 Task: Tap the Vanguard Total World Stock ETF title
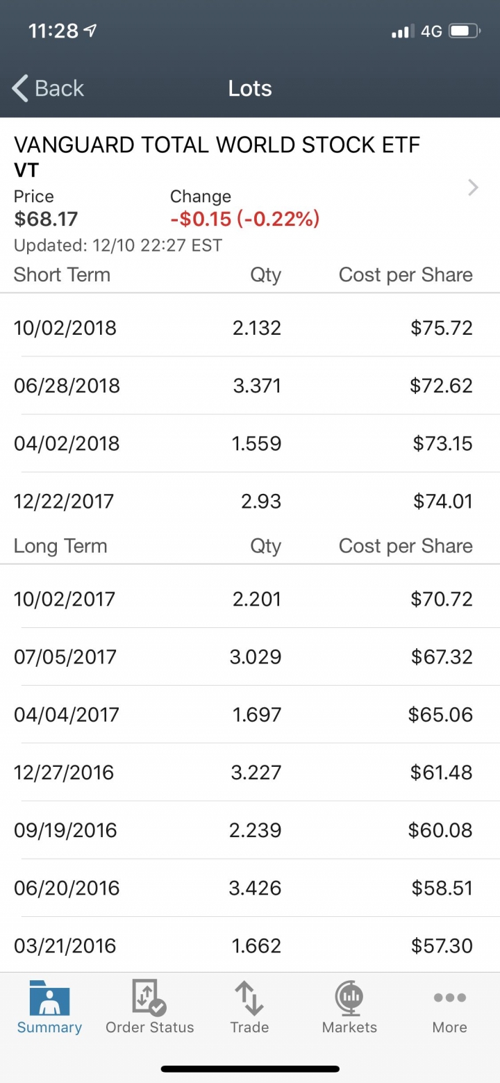coord(217,145)
